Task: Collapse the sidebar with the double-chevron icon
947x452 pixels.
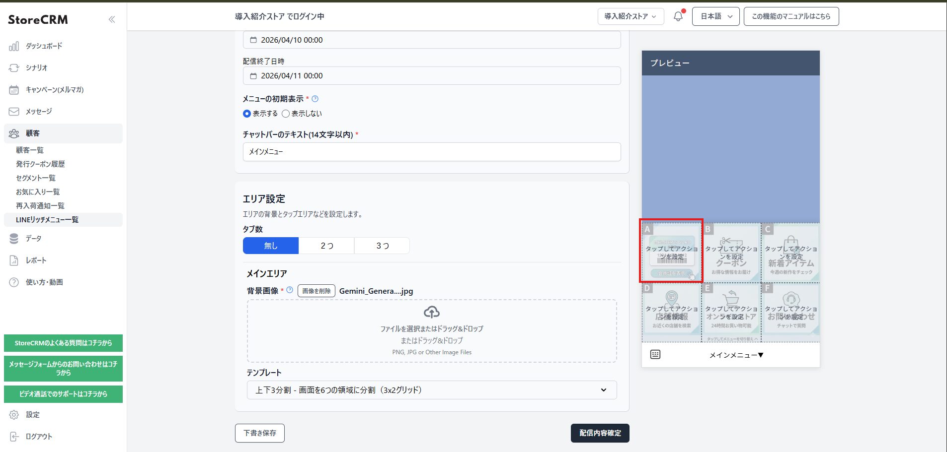Action: point(112,19)
